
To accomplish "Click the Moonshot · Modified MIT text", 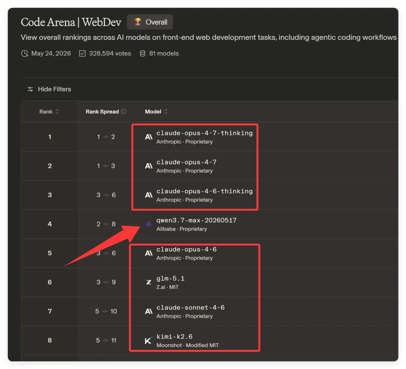I will 188,345.
